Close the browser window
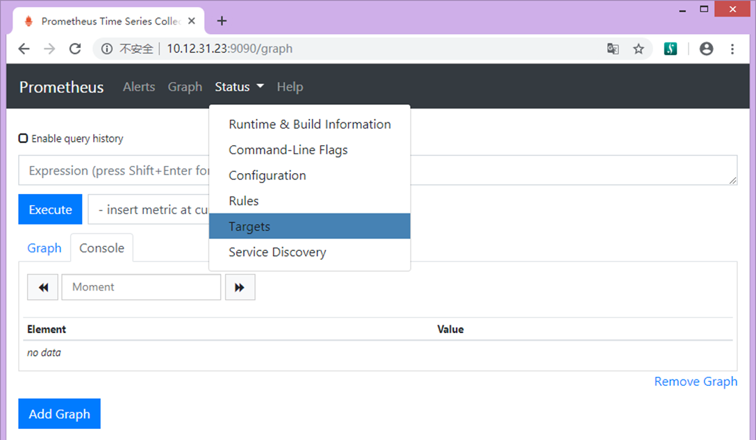Viewport: 756px width, 440px height. (732, 9)
